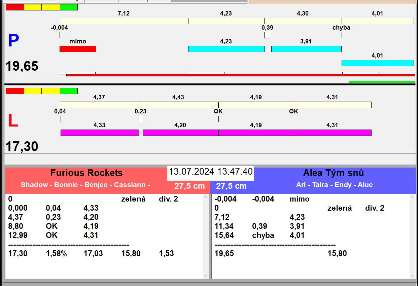Click the Furious Rockets team header
This screenshot has height=286, width=418.
pos(86,173)
